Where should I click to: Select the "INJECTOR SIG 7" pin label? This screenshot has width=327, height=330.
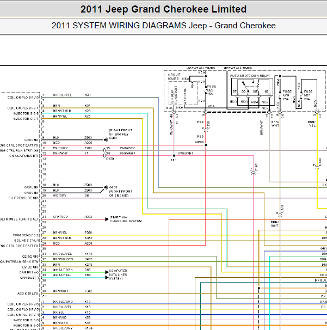point(26,119)
